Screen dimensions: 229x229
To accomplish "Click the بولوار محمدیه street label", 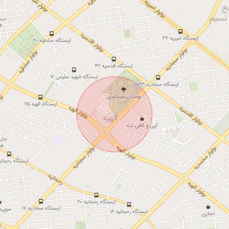I will point(205,158).
